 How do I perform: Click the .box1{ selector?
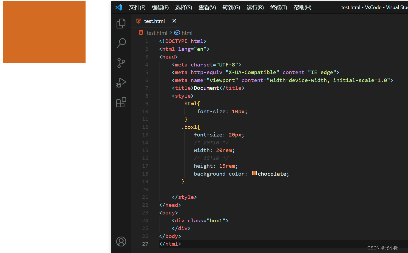point(191,127)
